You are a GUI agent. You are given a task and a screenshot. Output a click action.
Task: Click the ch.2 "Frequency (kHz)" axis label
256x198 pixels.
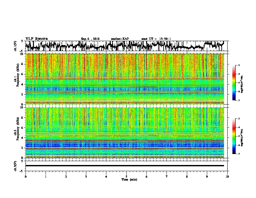18,129
